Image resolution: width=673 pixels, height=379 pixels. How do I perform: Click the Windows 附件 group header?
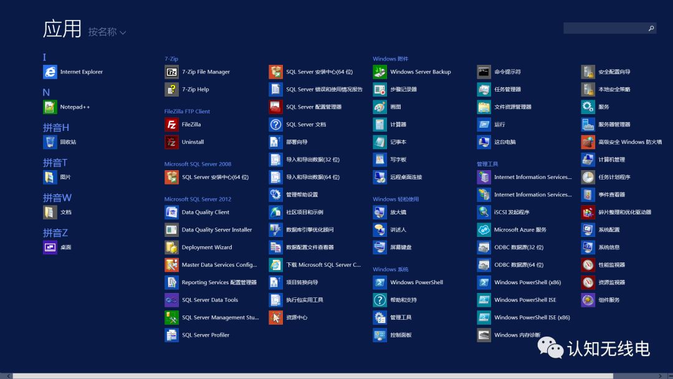390,59
